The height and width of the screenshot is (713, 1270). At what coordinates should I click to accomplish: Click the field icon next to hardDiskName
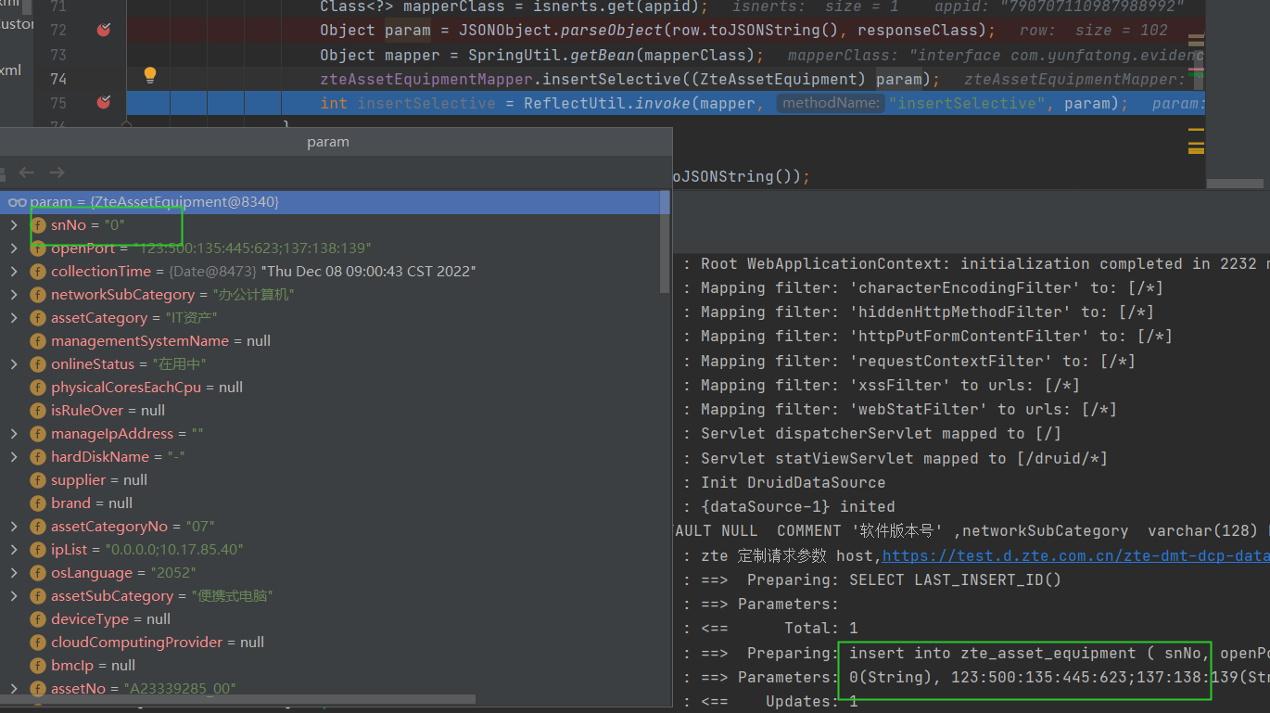tap(38, 457)
